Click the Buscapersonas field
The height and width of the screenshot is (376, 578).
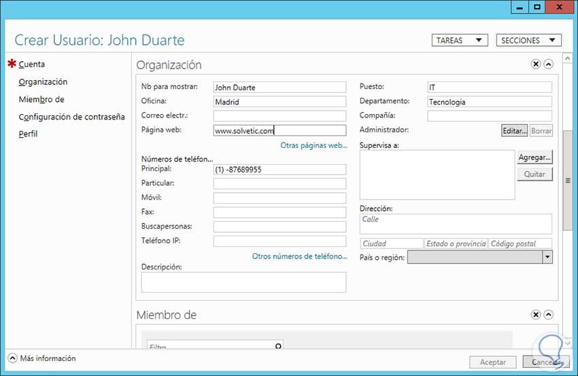coord(279,227)
